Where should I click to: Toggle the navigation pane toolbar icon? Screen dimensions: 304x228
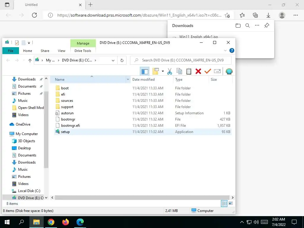click(x=145, y=71)
